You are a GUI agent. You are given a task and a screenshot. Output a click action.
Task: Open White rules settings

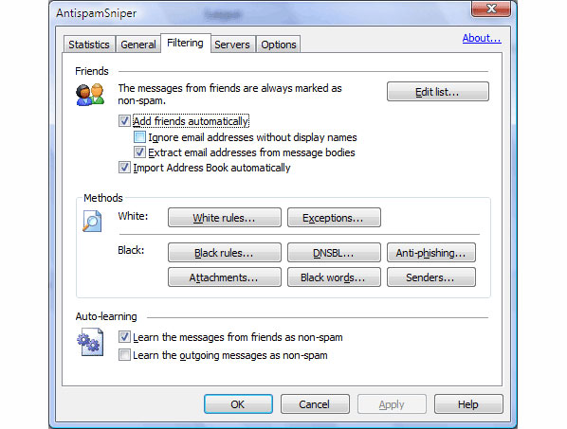224,218
